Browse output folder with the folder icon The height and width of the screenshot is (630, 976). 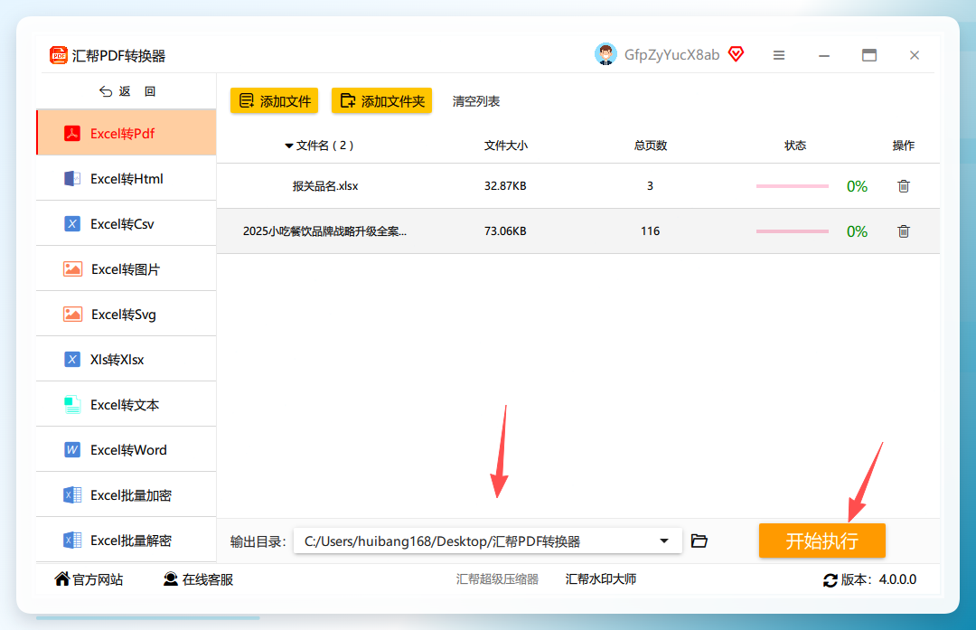[699, 541]
